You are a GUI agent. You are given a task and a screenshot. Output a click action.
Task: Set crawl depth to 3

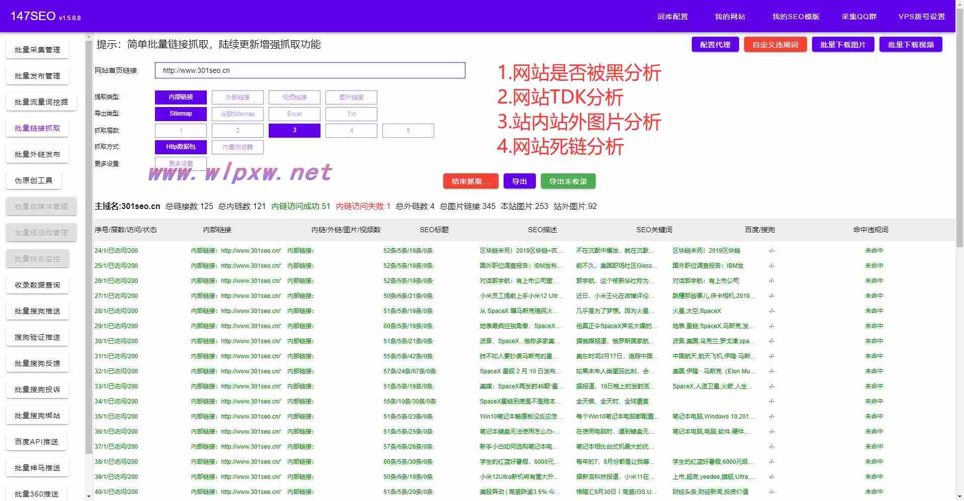pyautogui.click(x=294, y=130)
